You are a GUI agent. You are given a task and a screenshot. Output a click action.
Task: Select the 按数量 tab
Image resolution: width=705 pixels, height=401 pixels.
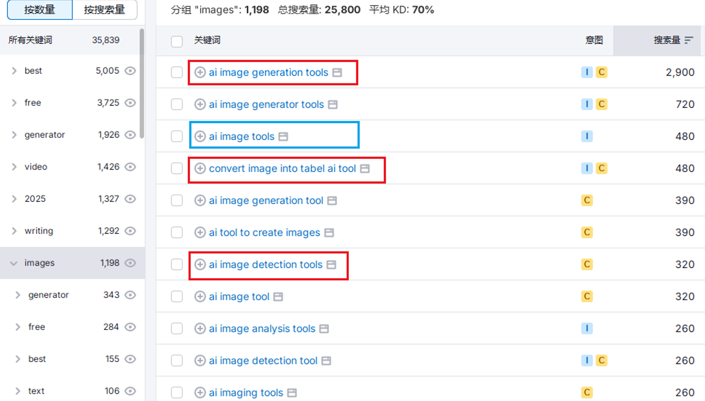(x=39, y=10)
